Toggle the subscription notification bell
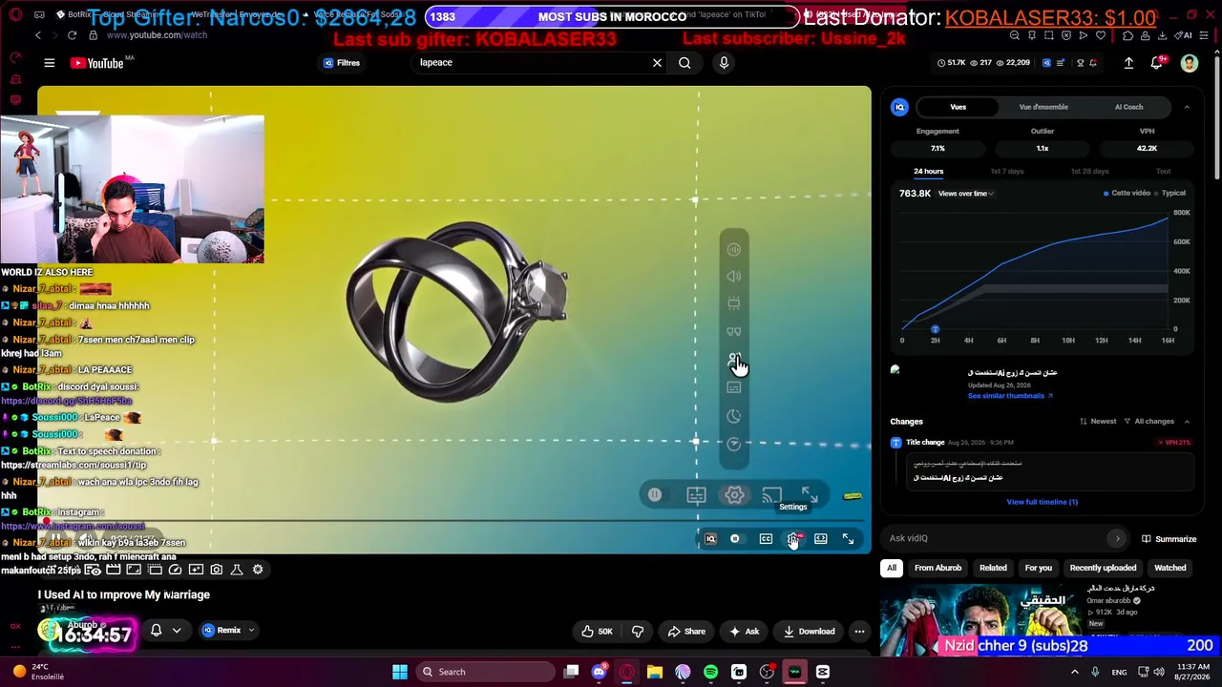1222x687 pixels. pyautogui.click(x=157, y=631)
